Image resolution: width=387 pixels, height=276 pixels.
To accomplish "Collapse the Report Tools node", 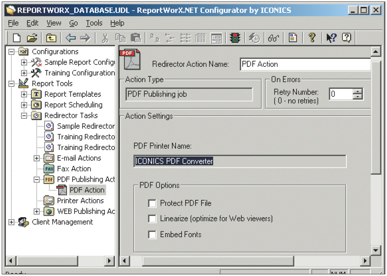I will [11, 84].
